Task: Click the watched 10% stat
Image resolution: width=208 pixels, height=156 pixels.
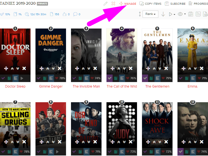Action: (5, 14)
